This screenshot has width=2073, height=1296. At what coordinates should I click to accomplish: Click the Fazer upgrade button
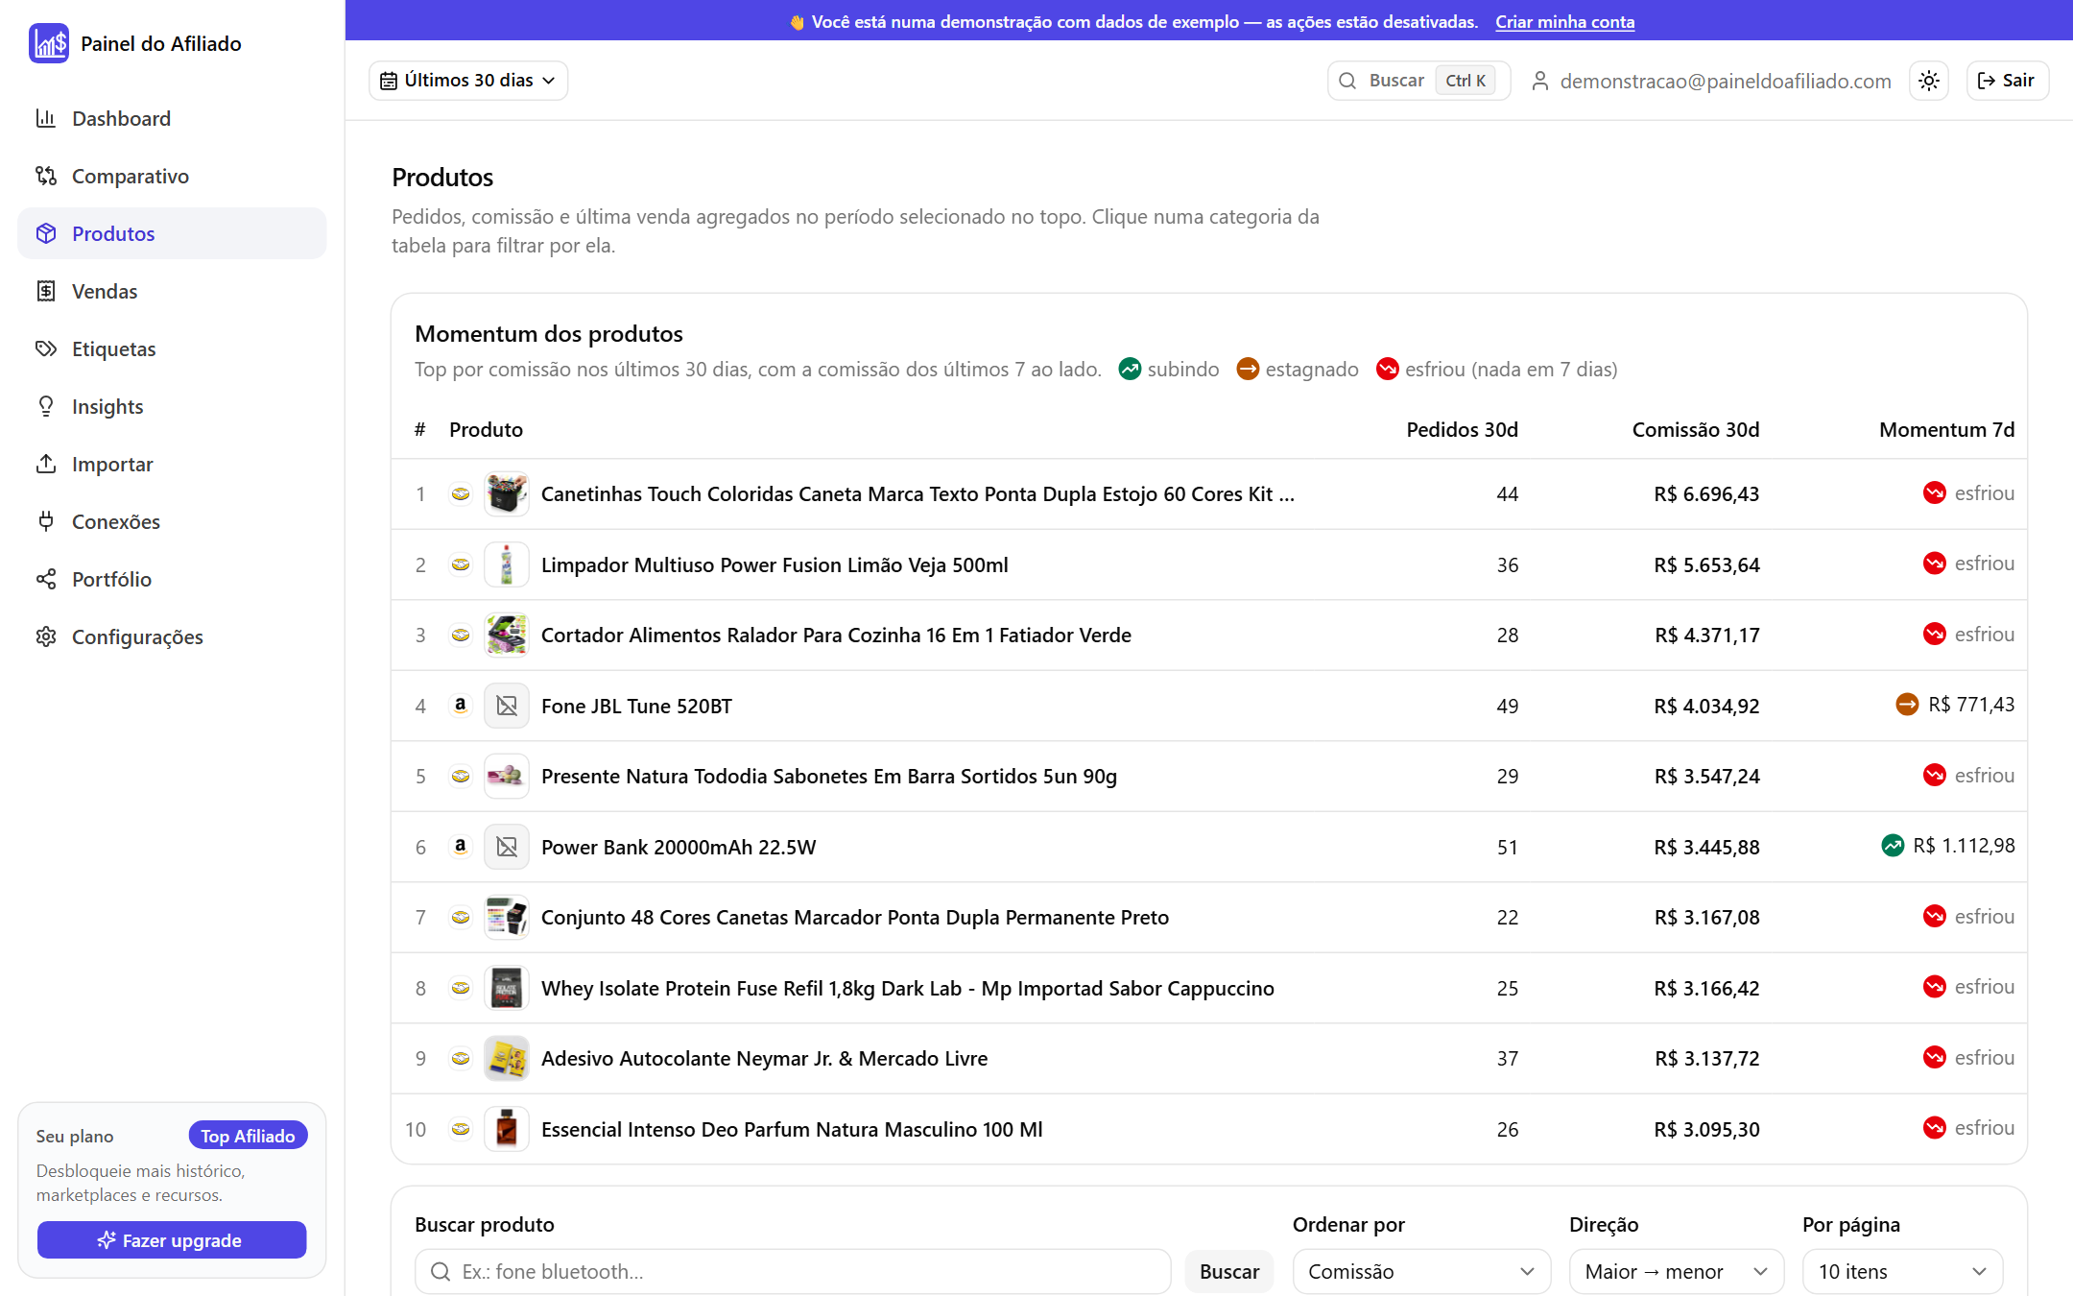point(172,1240)
